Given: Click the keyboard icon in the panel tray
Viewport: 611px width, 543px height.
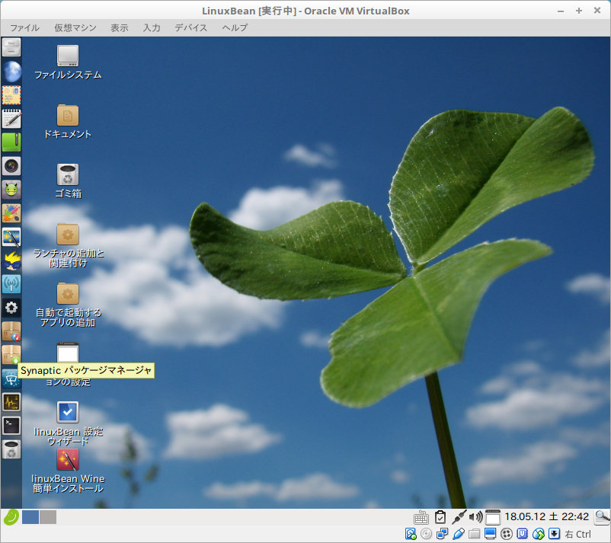Looking at the screenshot, I should (421, 518).
